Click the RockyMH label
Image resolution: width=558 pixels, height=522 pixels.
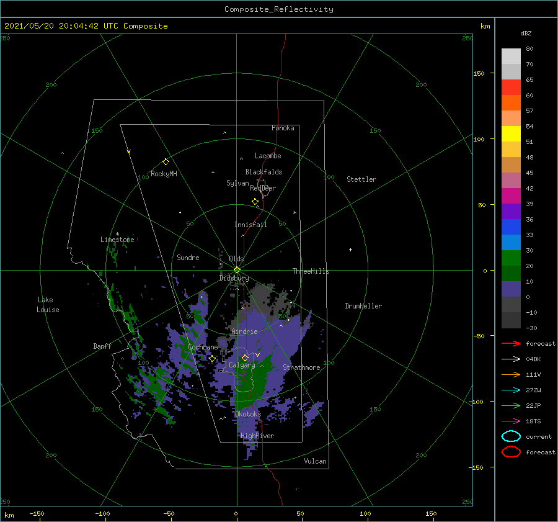click(164, 174)
